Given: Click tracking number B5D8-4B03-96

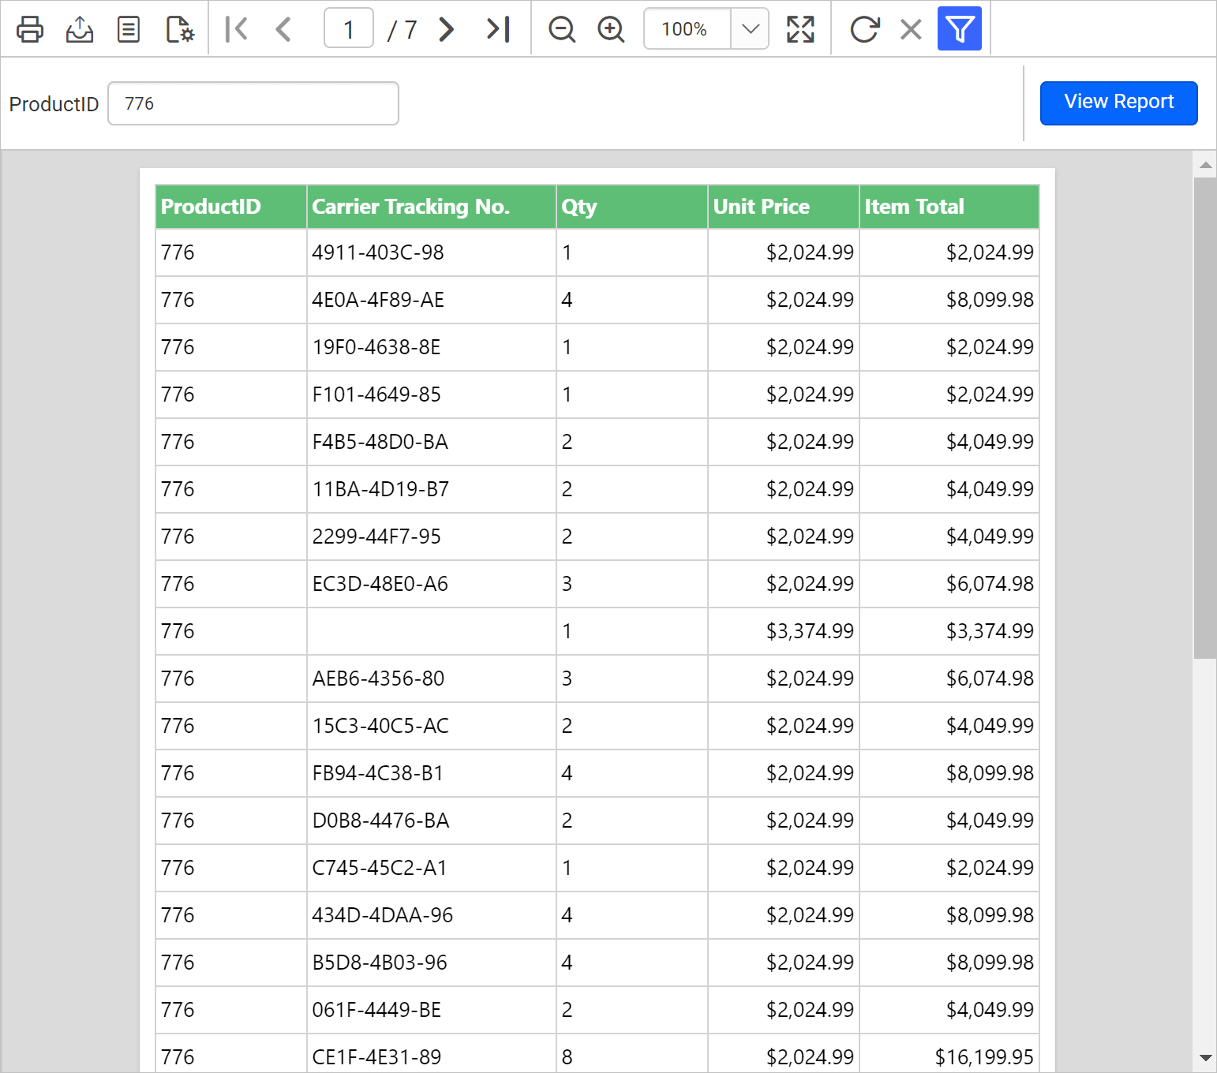Looking at the screenshot, I should click(x=380, y=963).
